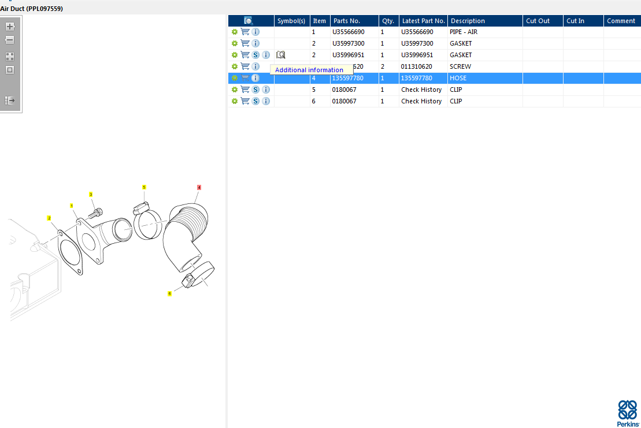This screenshot has height=428, width=641.
Task: Click the Air Duct (PPL097559) title
Action: pyautogui.click(x=31, y=9)
